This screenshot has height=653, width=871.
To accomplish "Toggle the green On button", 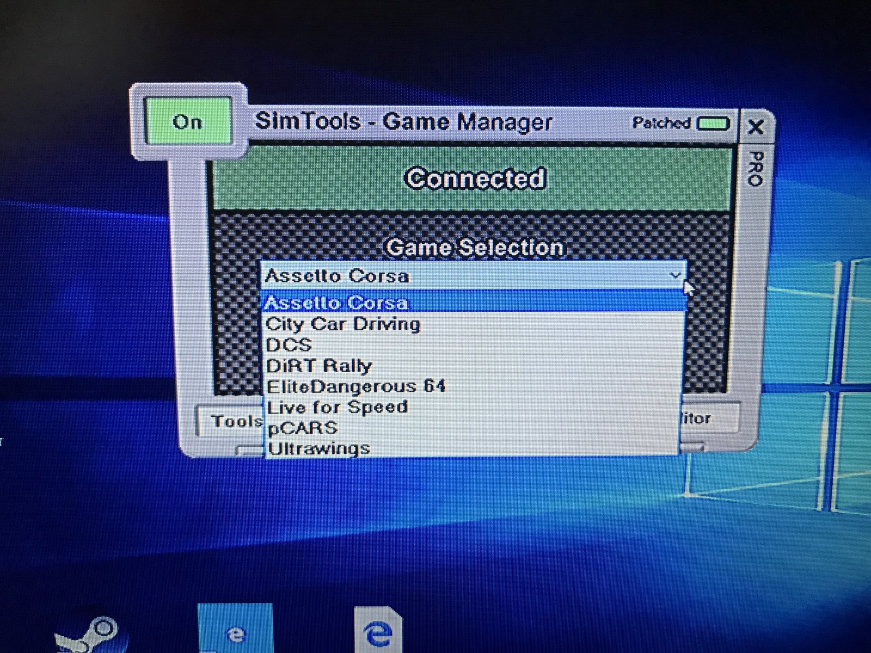I will 188,121.
